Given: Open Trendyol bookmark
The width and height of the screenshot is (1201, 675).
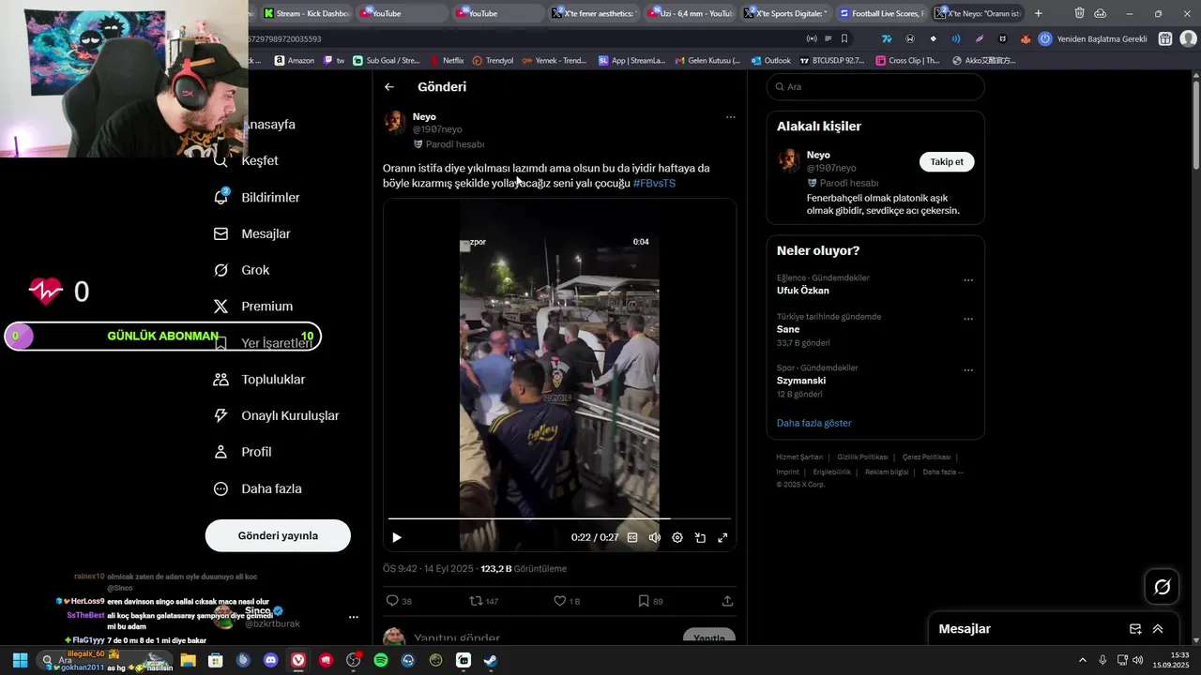Looking at the screenshot, I should click(493, 60).
